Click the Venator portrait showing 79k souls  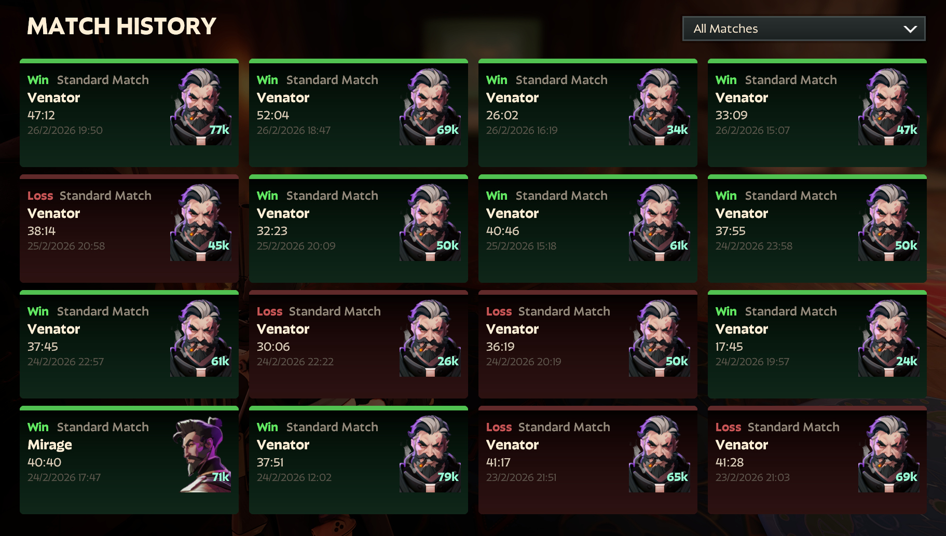[x=430, y=454]
